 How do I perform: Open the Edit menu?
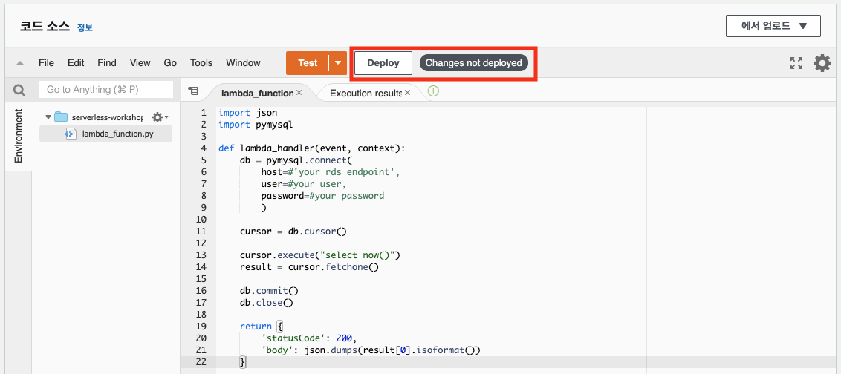click(x=76, y=62)
